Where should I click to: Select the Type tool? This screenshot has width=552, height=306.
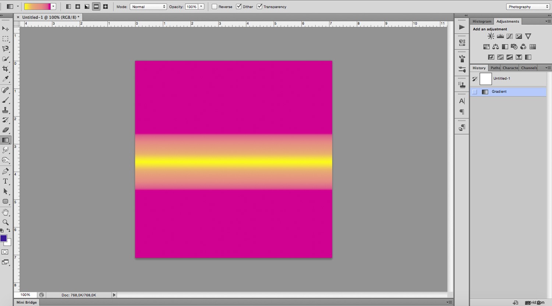pos(6,181)
